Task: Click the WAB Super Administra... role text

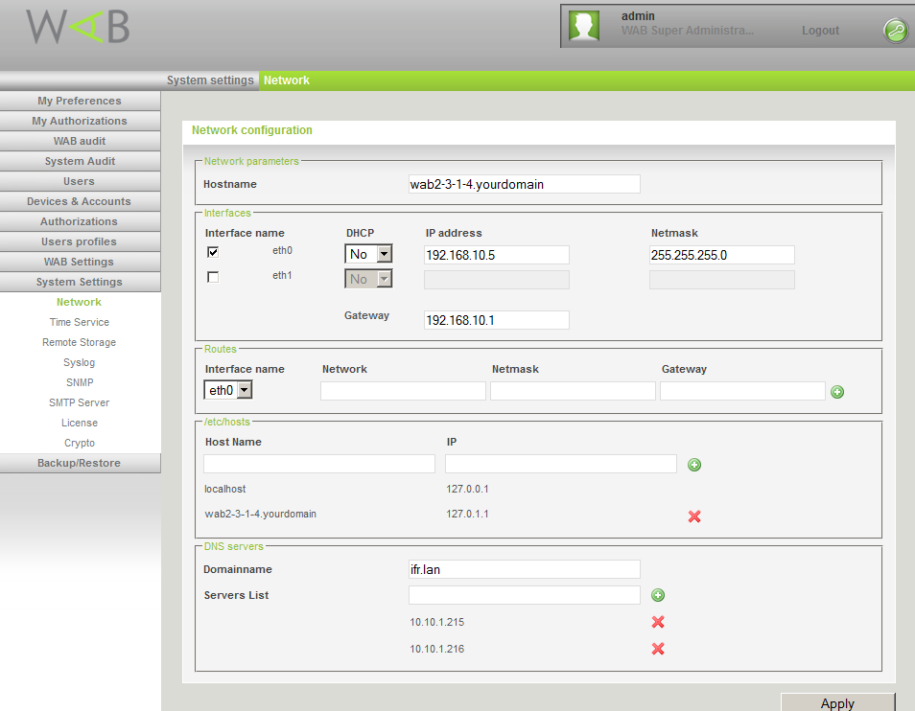Action: tap(688, 31)
